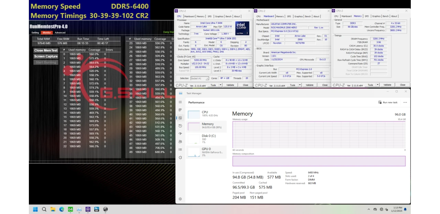
Task: Open the clock and date flyout
Action: click(x=396, y=209)
